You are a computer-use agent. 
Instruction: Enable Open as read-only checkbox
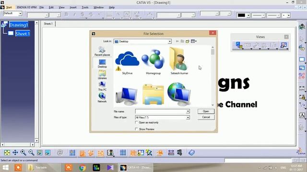coord(136,122)
